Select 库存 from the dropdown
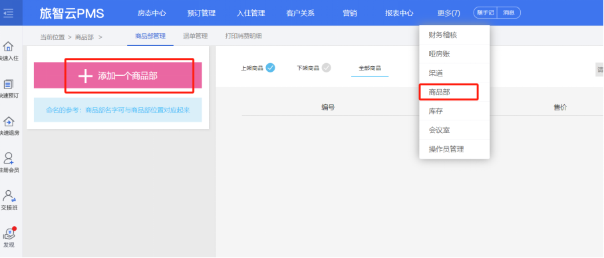The image size is (604, 258). tap(454, 111)
